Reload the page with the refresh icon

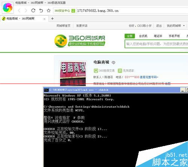coord(33,11)
